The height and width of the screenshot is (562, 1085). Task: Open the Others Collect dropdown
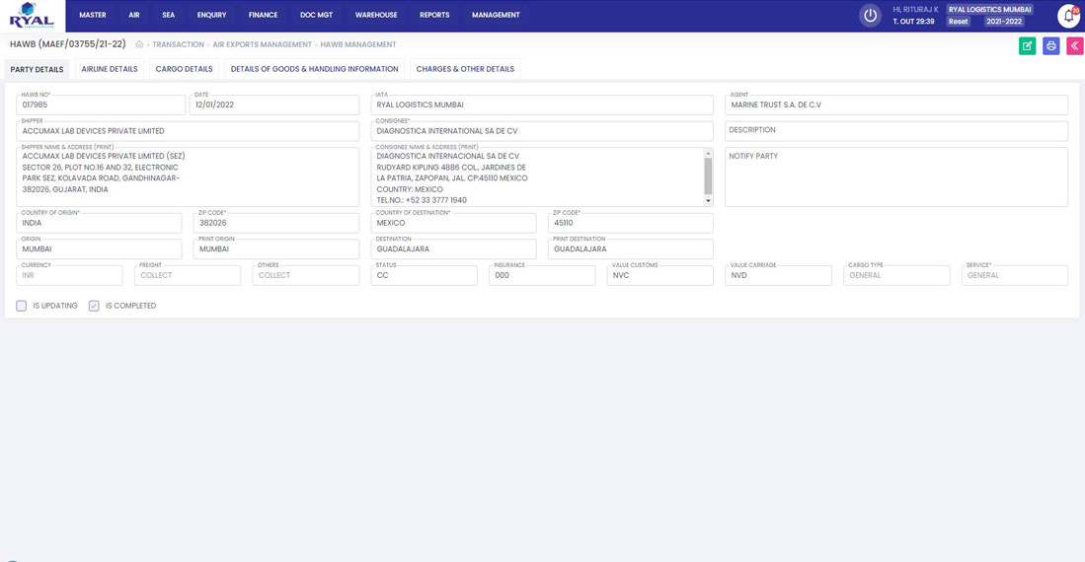tap(306, 275)
